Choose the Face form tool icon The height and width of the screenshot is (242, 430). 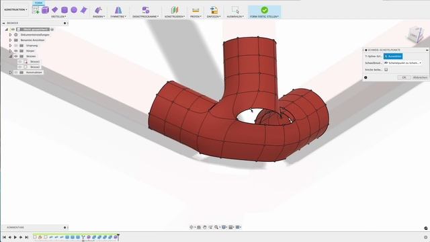click(83, 10)
